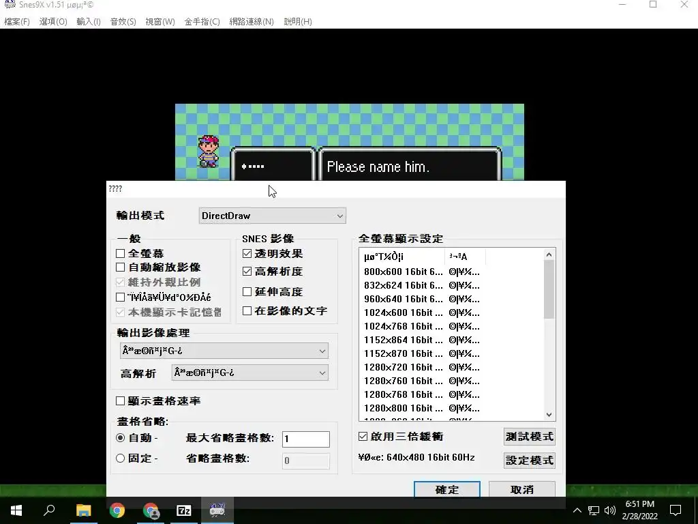Viewport: 698px width, 524px height.
Task: Select 960x640 16bit list row
Action: (422, 299)
